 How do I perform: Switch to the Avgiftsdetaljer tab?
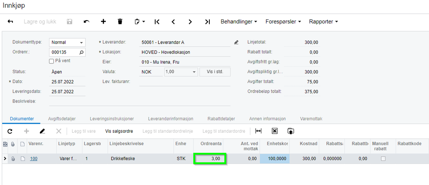(62, 119)
